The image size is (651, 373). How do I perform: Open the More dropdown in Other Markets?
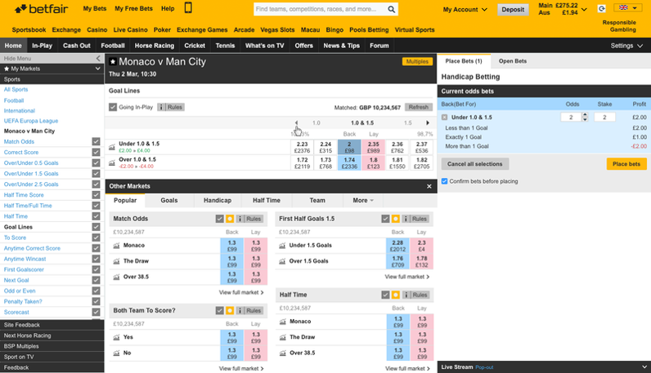click(363, 201)
